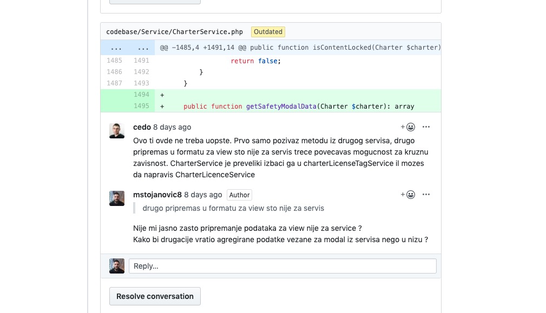Open options menu on cedo's comment
The width and height of the screenshot is (546, 313).
(x=426, y=127)
